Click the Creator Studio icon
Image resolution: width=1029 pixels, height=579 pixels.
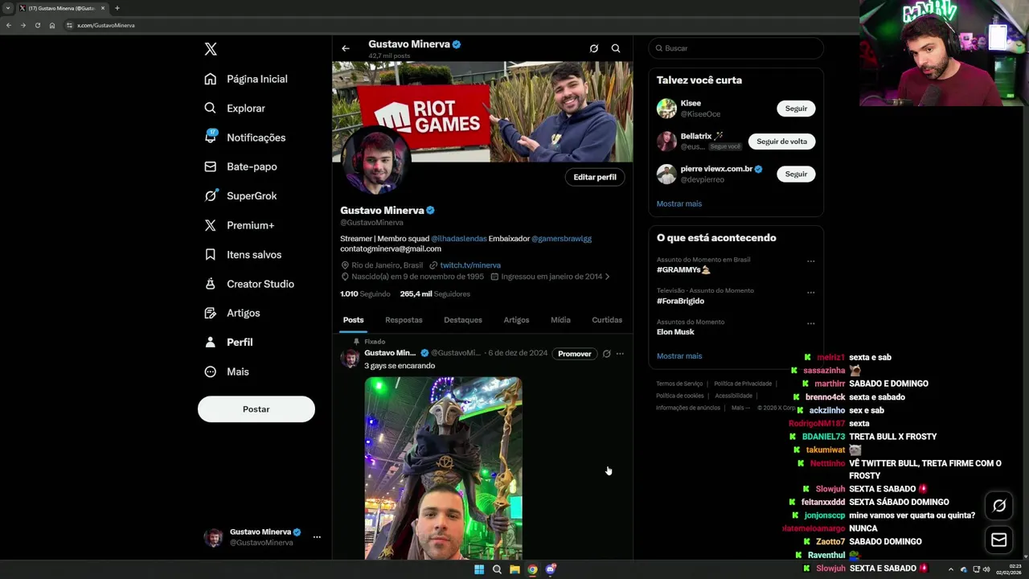(210, 284)
